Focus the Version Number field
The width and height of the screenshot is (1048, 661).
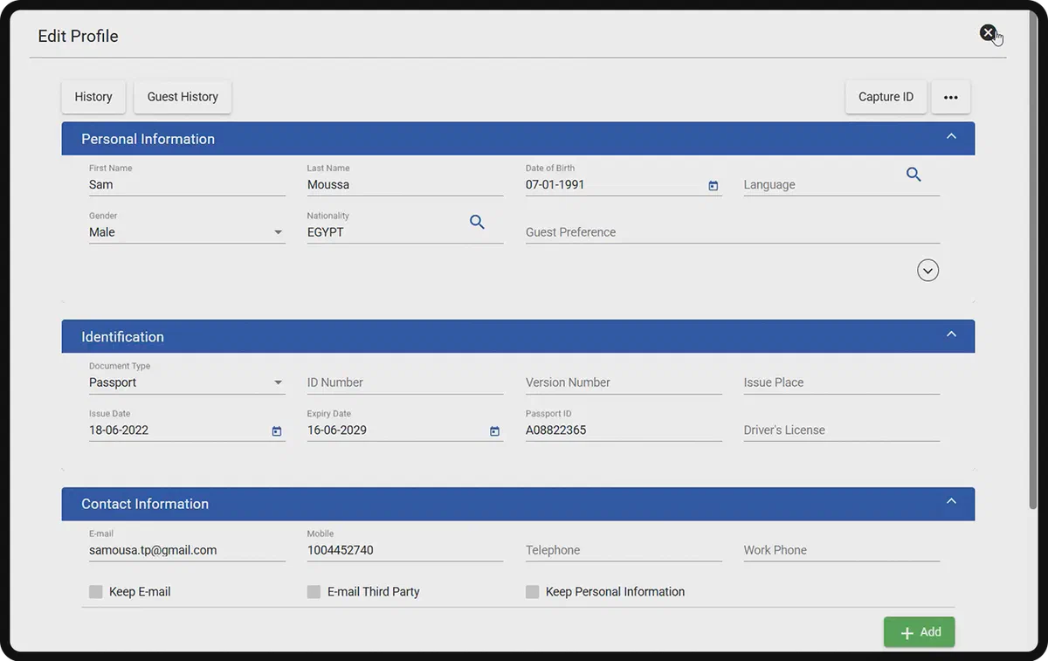point(624,382)
